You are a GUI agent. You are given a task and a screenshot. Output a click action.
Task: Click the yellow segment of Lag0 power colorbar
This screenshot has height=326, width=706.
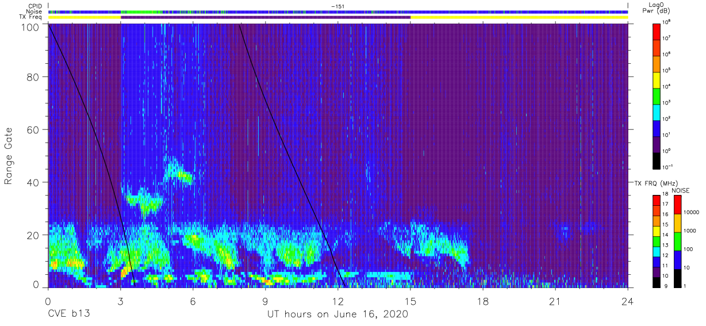(x=657, y=79)
